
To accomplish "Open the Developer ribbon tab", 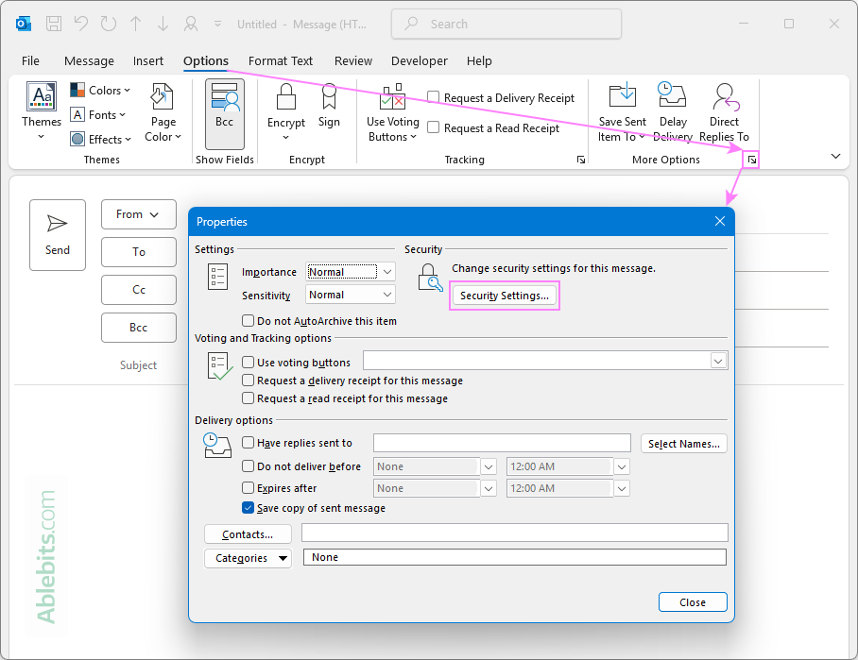I will tap(419, 60).
